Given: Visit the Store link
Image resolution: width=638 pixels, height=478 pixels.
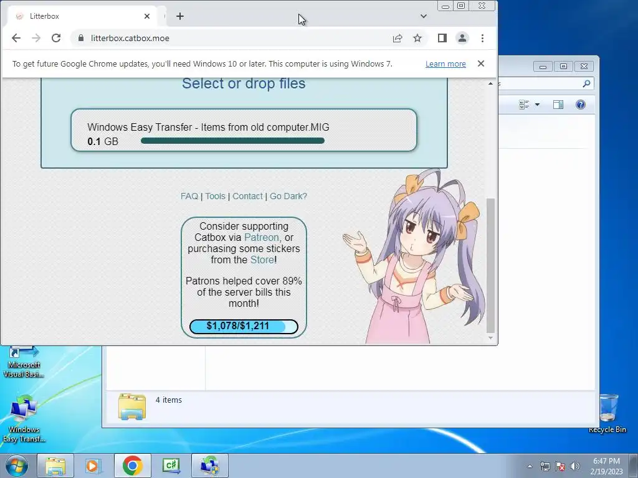Looking at the screenshot, I should [x=262, y=260].
